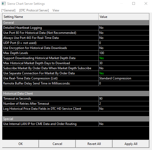Open the General menu

[9, 10]
